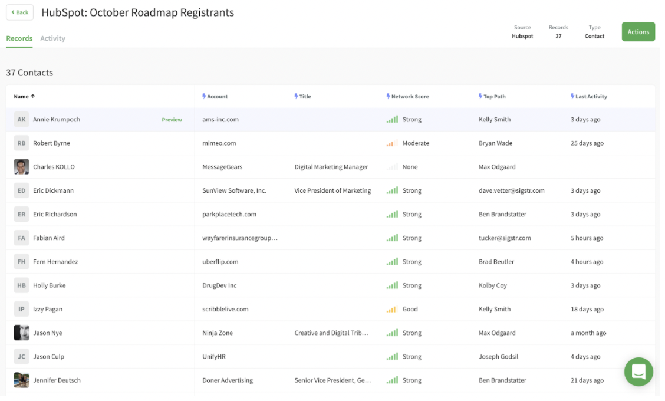Open Charles KOLLO's profile photo
665x401 pixels.
pyautogui.click(x=21, y=167)
